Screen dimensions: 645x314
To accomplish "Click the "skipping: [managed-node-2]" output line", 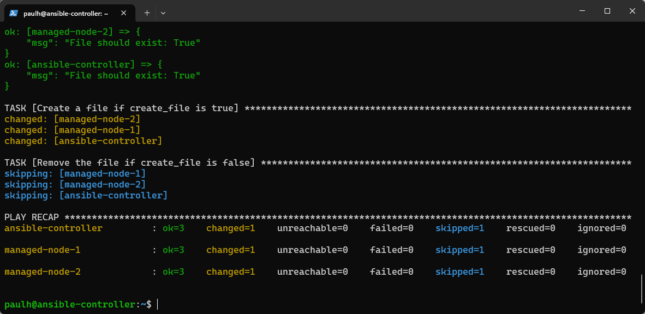I will click(75, 185).
